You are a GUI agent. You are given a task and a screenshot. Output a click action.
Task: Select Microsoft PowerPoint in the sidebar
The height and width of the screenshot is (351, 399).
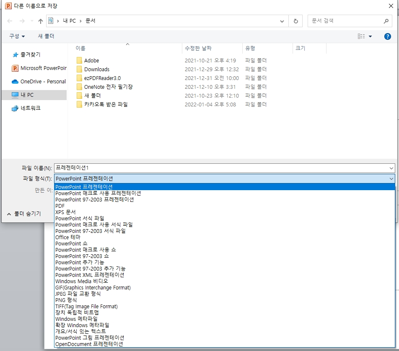pos(39,68)
